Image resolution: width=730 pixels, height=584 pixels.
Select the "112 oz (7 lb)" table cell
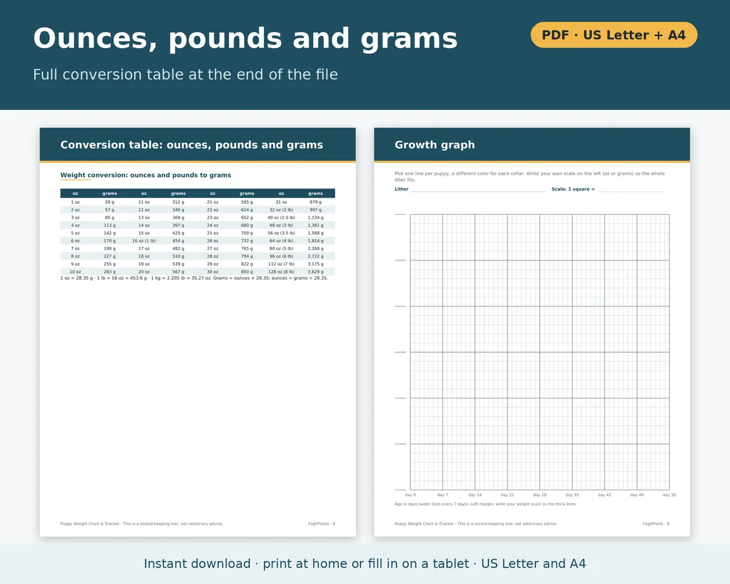tap(281, 264)
